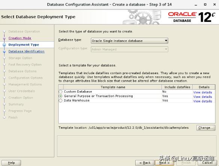Click Management Options step label

coord(25,84)
